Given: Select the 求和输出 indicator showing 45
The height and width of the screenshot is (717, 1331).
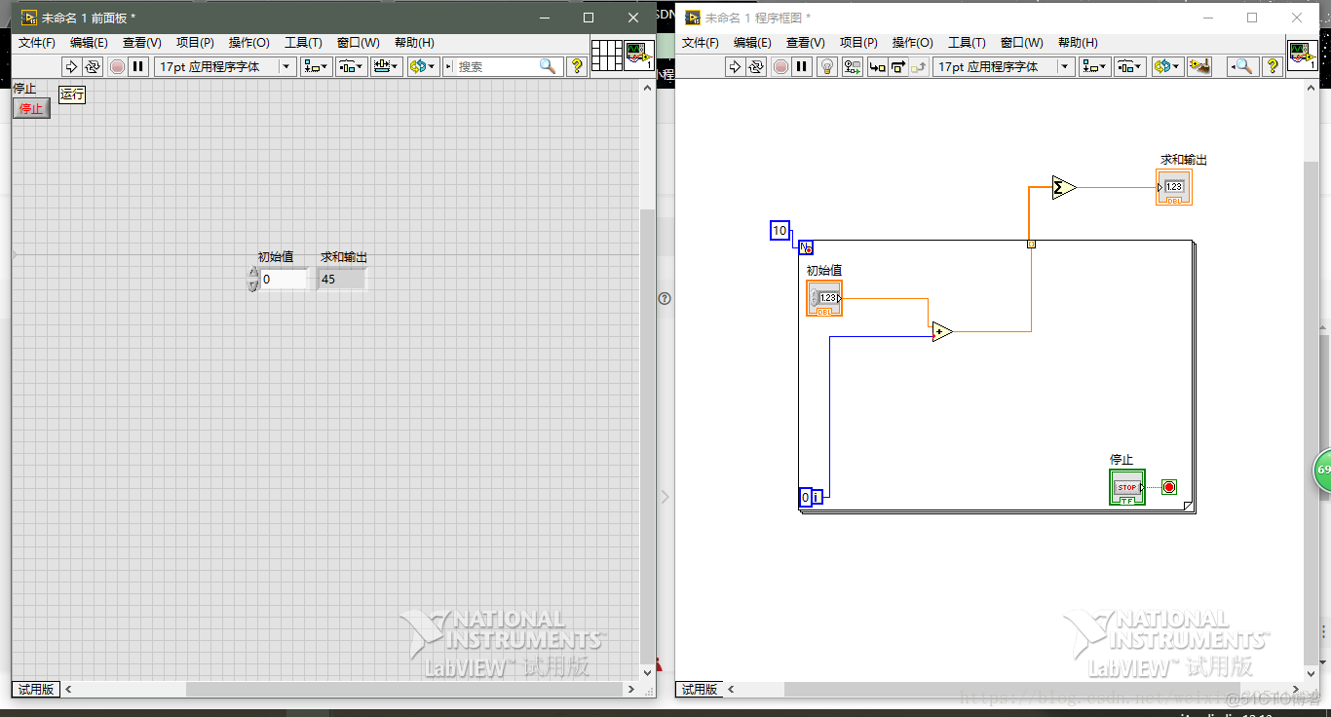Looking at the screenshot, I should click(x=341, y=280).
